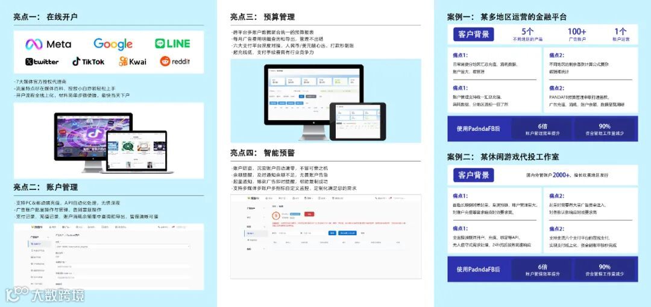Click the laptop mockup under 在线开户
The width and height of the screenshot is (651, 307).
point(137,153)
